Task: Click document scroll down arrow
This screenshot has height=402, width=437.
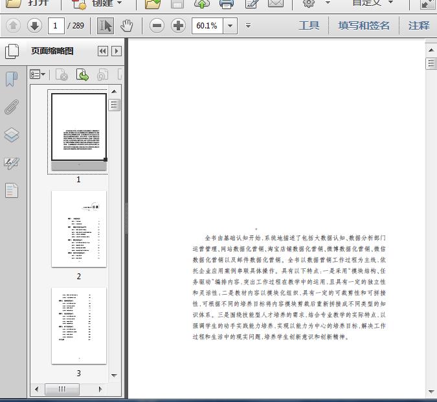Action: click(431, 392)
